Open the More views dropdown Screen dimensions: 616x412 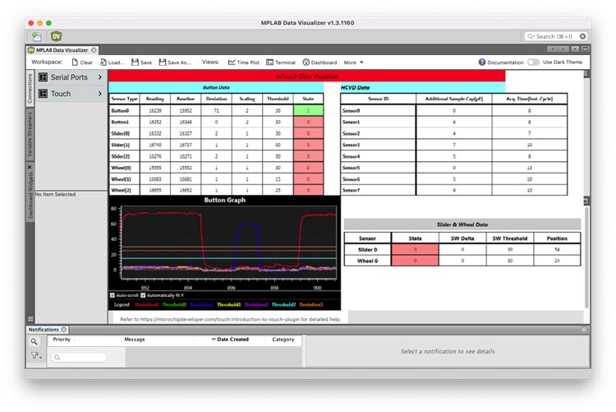point(353,62)
